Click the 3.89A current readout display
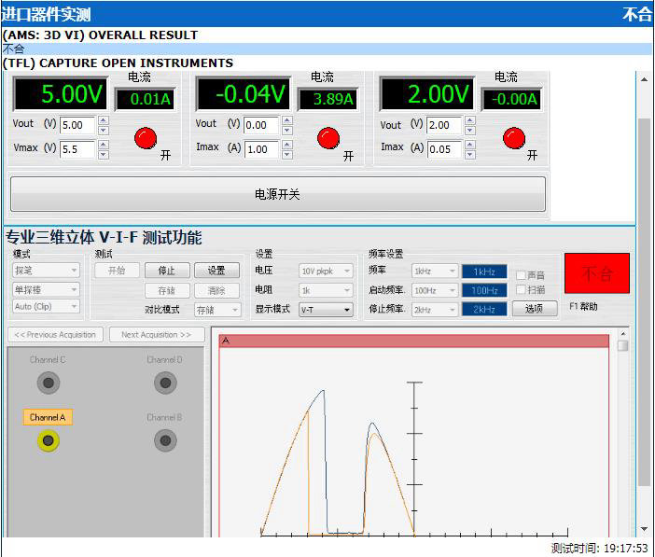This screenshot has width=655, height=557. coord(327,100)
